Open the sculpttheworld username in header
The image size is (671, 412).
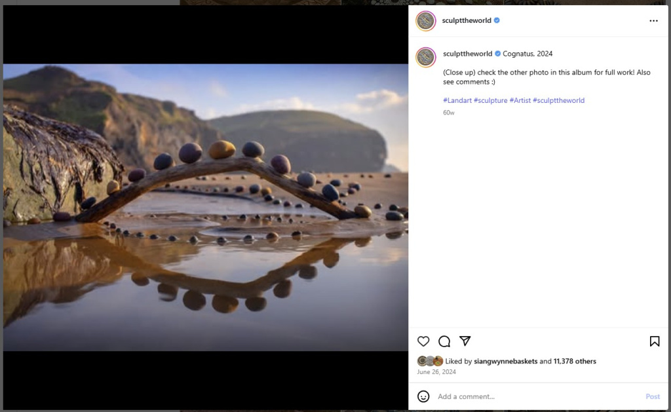tap(467, 21)
